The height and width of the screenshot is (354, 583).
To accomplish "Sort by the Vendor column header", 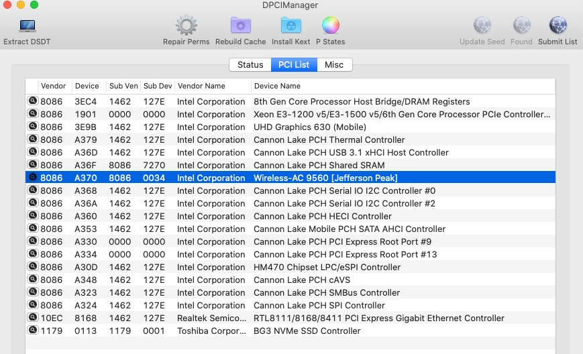I will pyautogui.click(x=54, y=86).
